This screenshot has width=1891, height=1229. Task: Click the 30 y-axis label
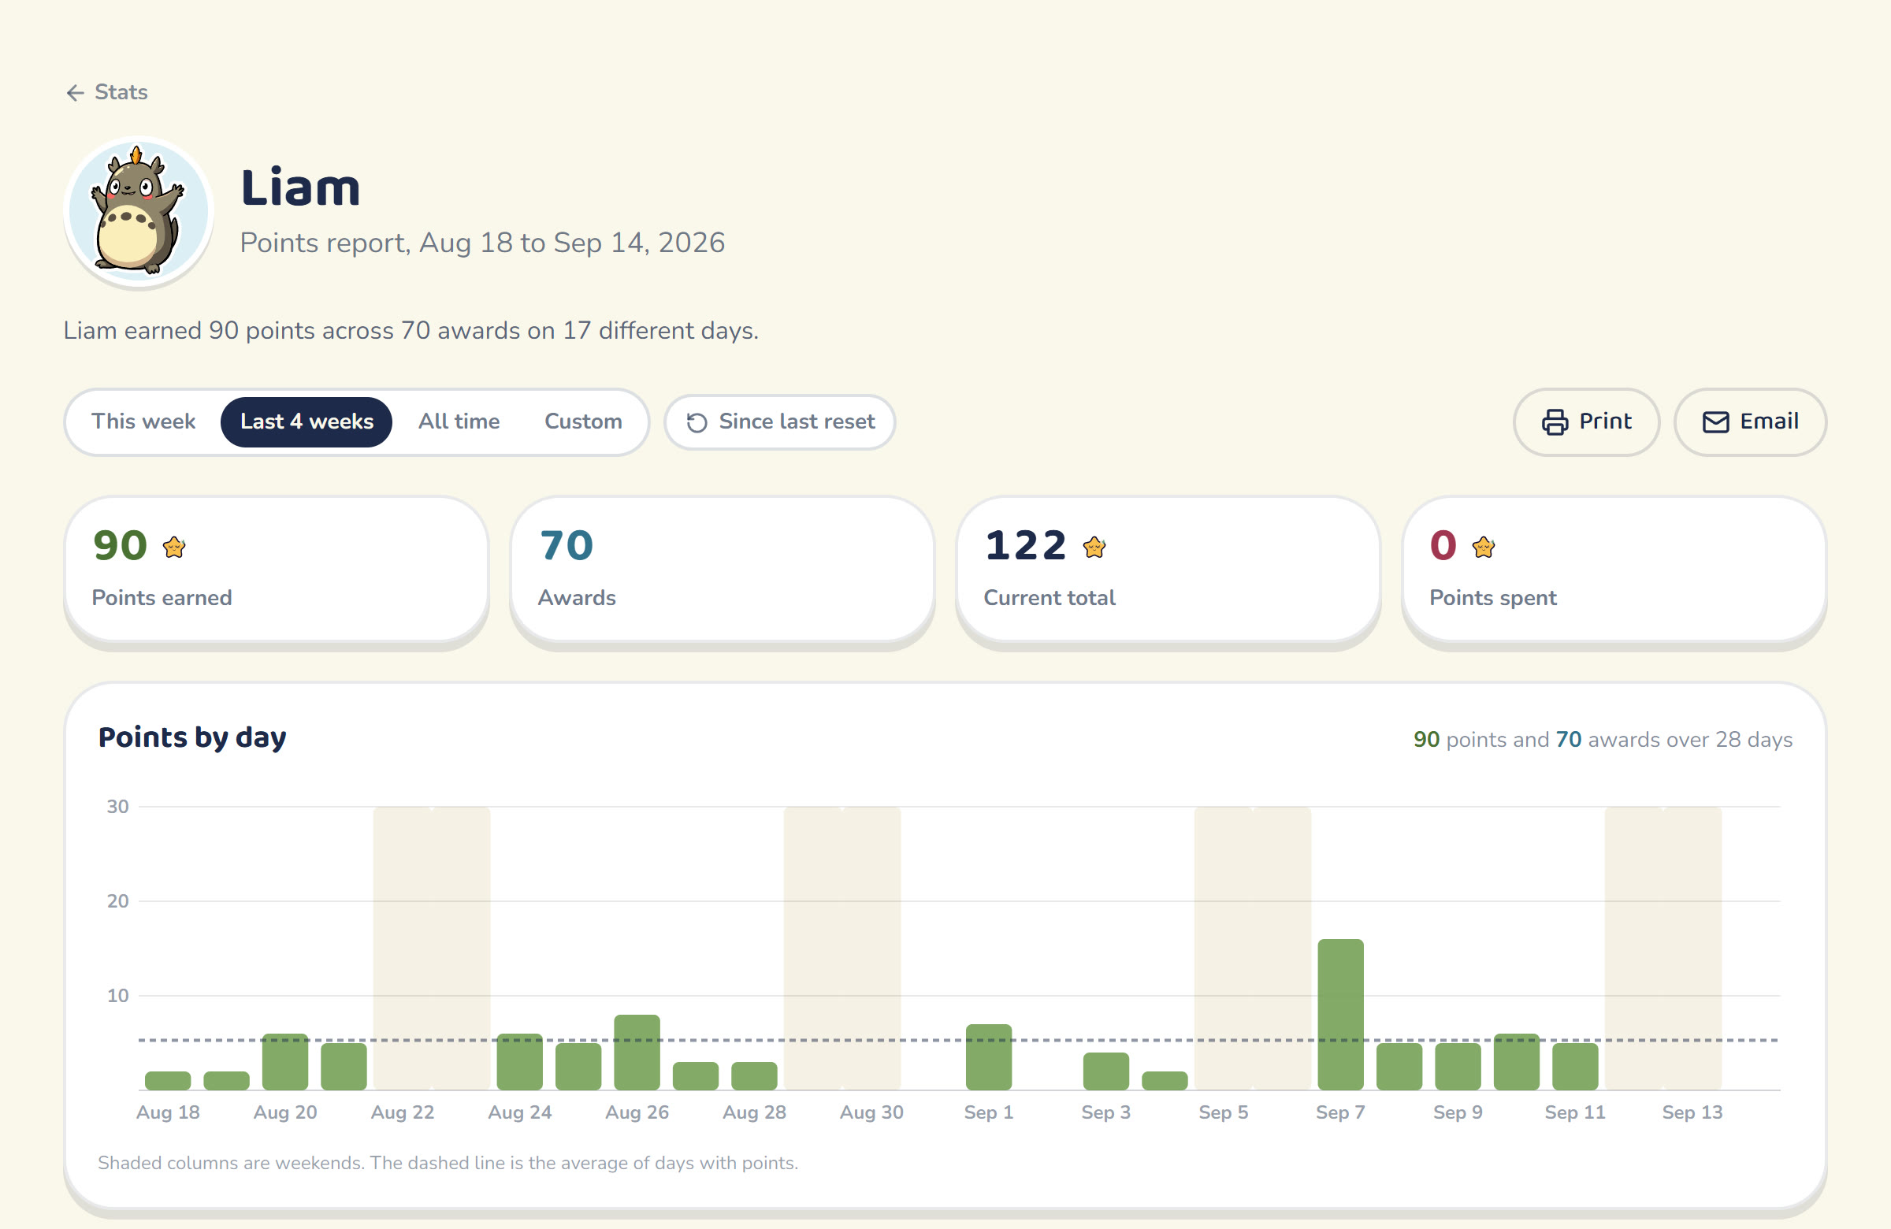pyautogui.click(x=117, y=807)
